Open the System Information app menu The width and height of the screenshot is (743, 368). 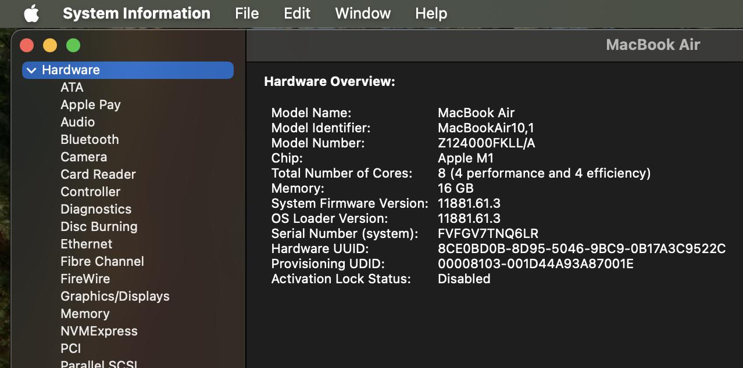137,13
